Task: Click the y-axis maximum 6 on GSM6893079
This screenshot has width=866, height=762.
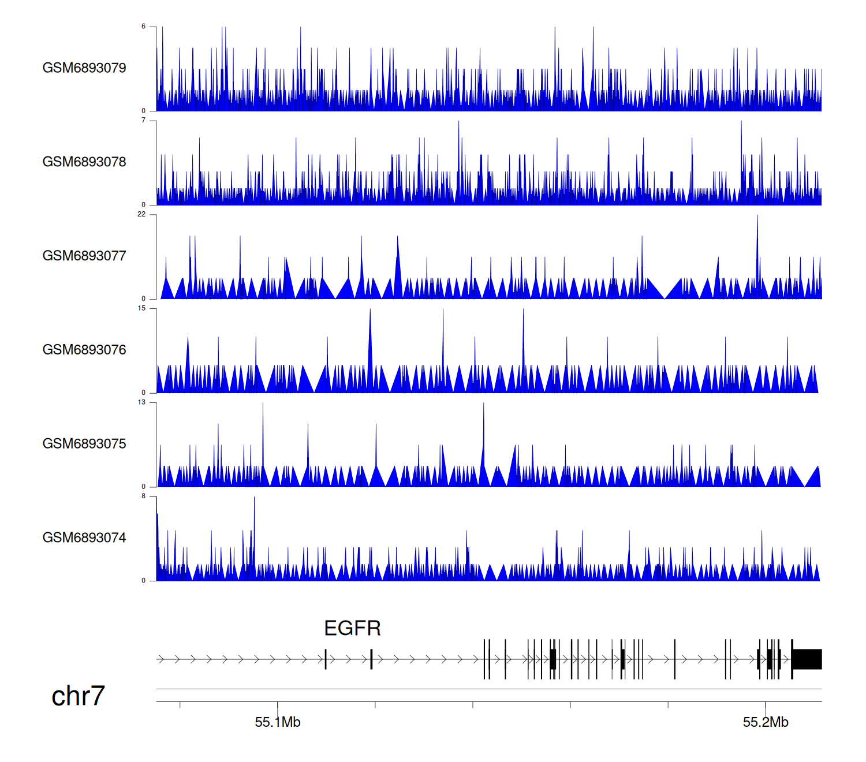Action: (144, 27)
